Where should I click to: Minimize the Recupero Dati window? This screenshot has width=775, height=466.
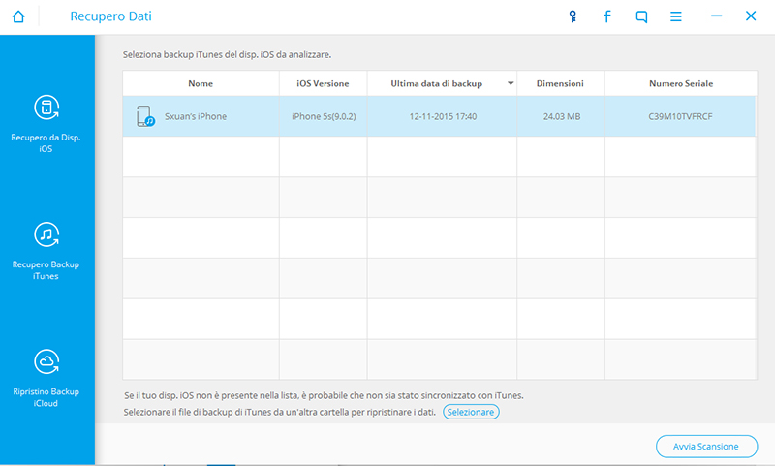tap(716, 16)
